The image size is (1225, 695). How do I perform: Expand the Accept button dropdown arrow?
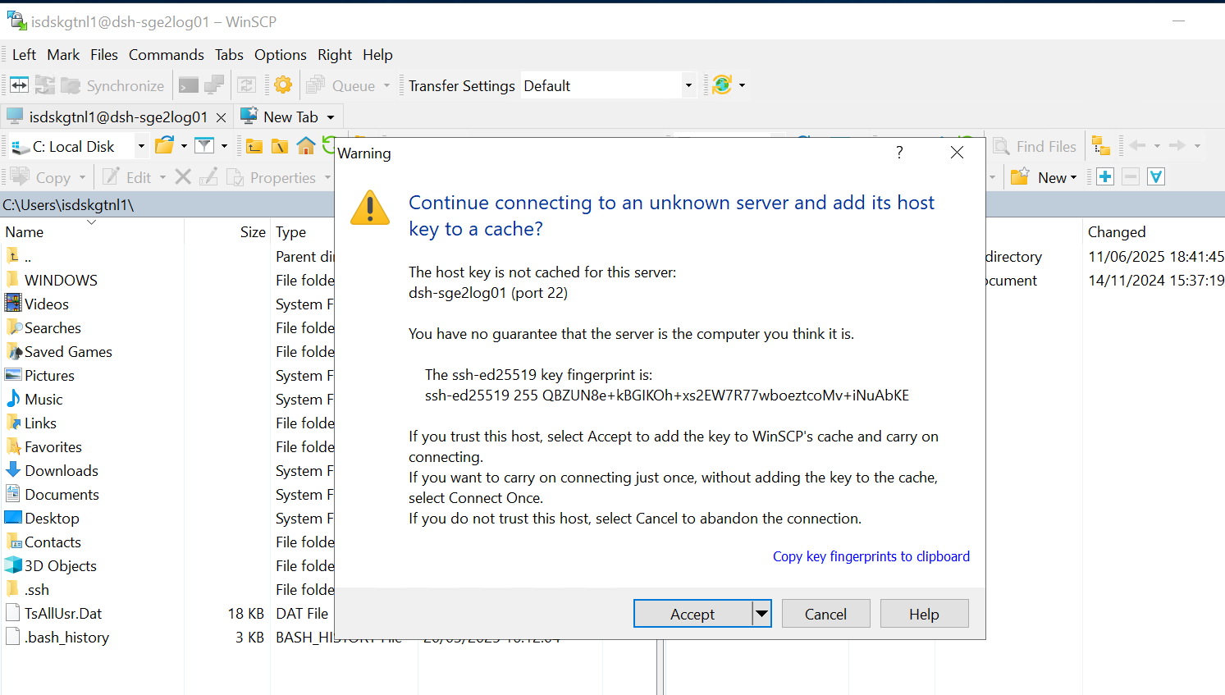[762, 613]
